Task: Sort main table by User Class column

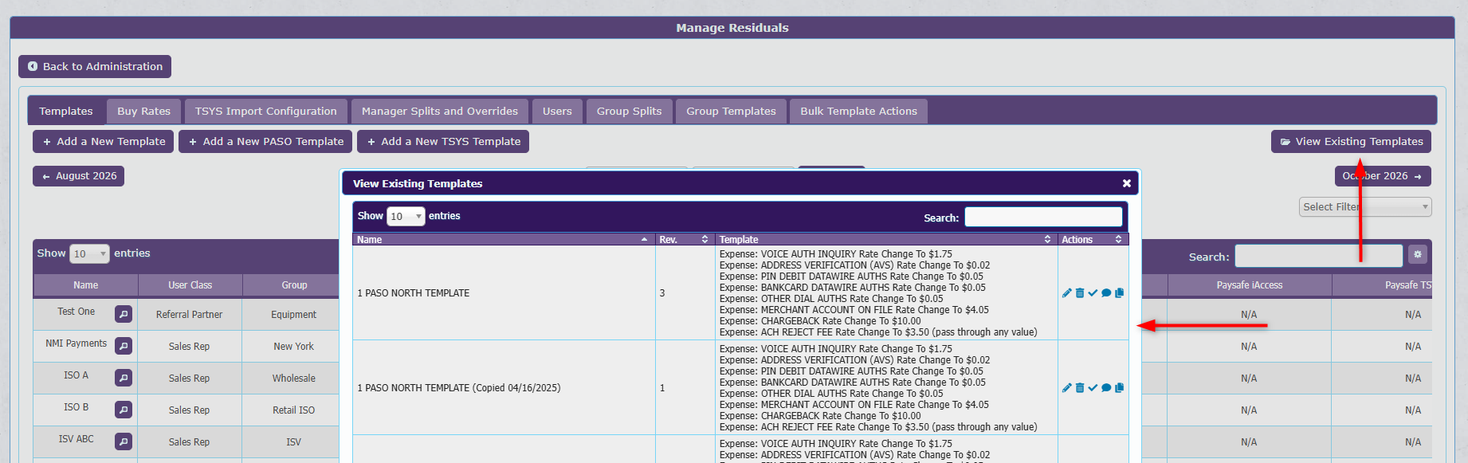Action: point(190,285)
